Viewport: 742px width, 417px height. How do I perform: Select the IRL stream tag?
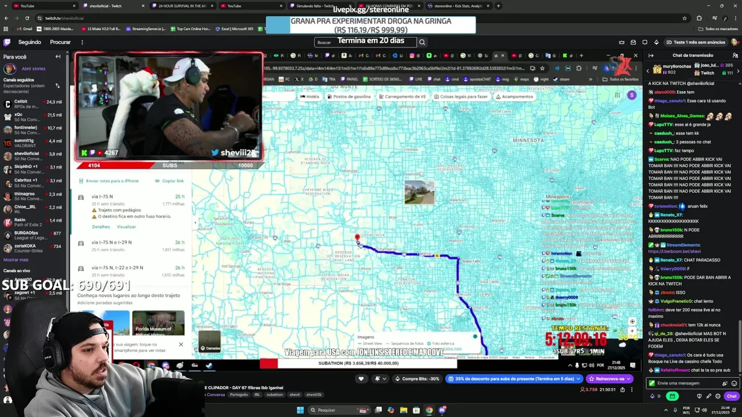(256, 394)
